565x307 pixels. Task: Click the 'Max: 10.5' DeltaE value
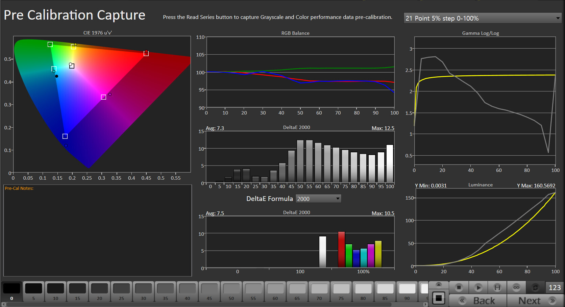pyautogui.click(x=383, y=213)
